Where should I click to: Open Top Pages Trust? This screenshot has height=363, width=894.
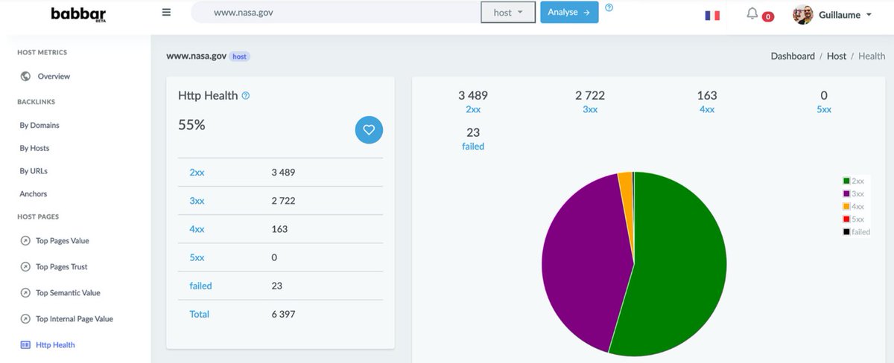[62, 267]
